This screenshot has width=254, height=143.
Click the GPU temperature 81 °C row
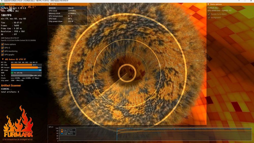point(68,16)
